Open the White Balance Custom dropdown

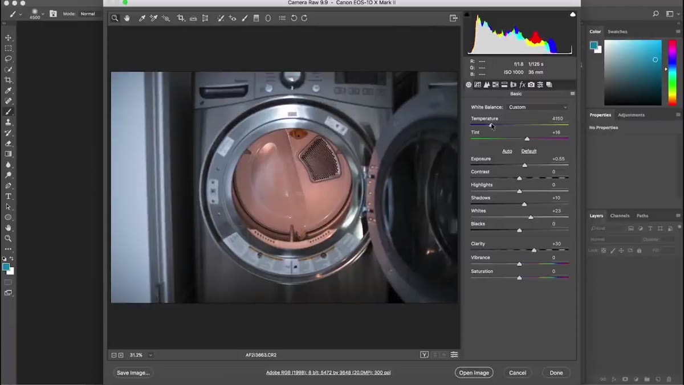pos(539,107)
